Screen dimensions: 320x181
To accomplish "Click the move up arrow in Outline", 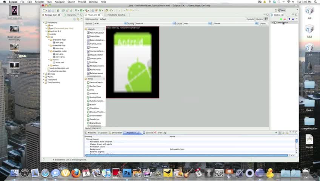I will 289,19.
